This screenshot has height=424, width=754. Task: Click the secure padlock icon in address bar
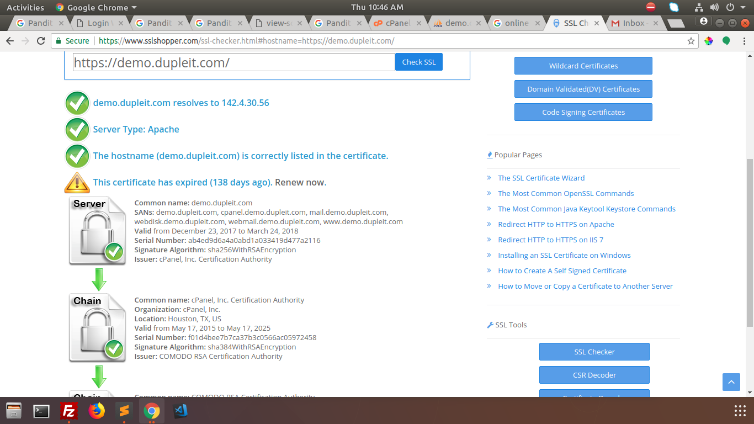click(59, 41)
